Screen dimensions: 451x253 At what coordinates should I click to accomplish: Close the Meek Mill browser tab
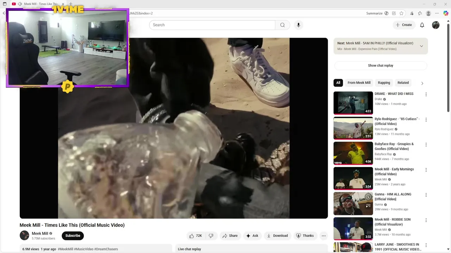coord(63,4)
